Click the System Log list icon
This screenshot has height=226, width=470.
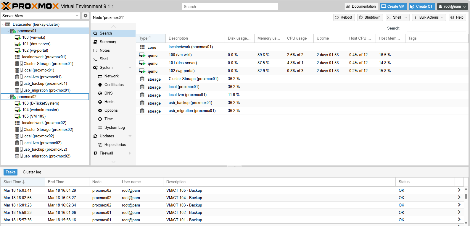coord(100,128)
